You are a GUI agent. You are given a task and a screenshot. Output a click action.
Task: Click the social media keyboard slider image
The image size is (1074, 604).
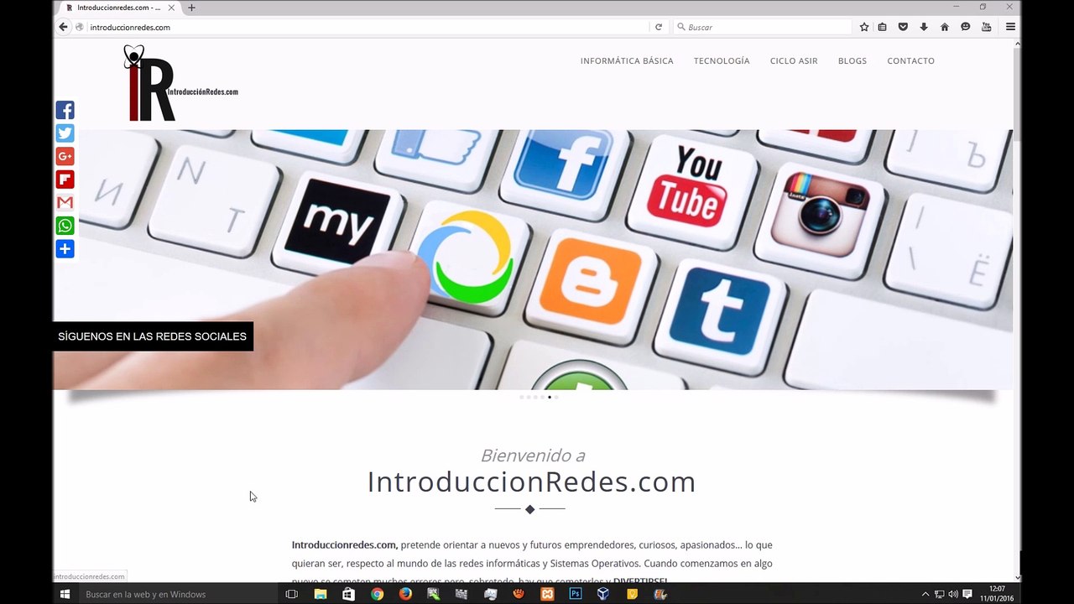click(x=533, y=259)
